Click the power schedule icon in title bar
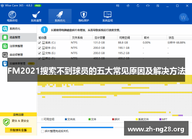This screenshot has height=139, width=192. [x=128, y=6]
